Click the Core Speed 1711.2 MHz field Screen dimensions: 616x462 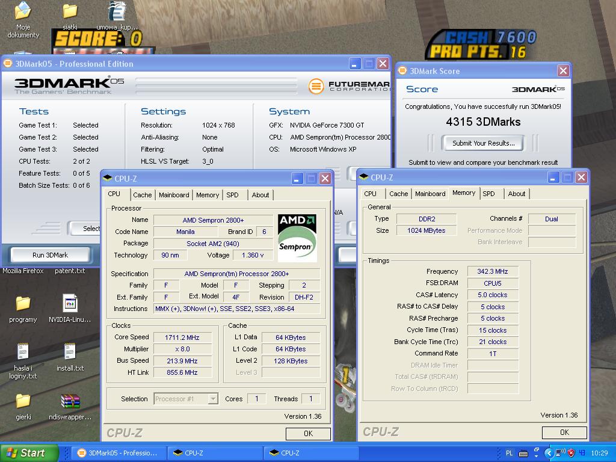point(182,337)
